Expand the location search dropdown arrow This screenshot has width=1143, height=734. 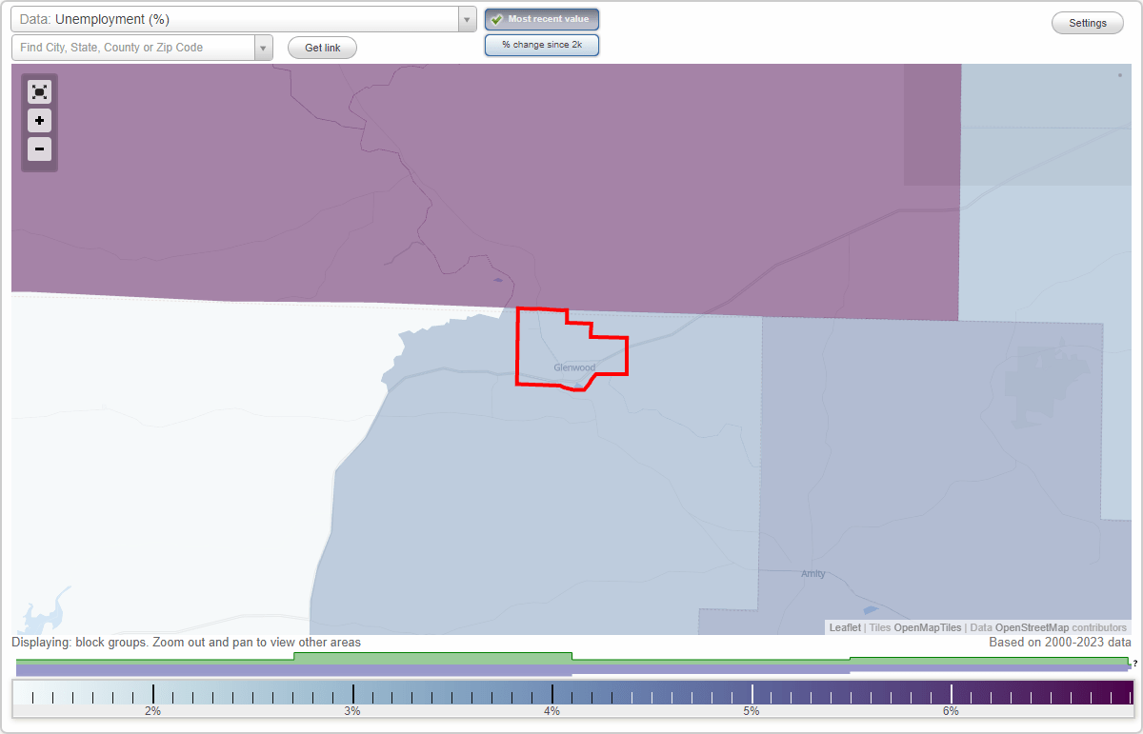261,48
